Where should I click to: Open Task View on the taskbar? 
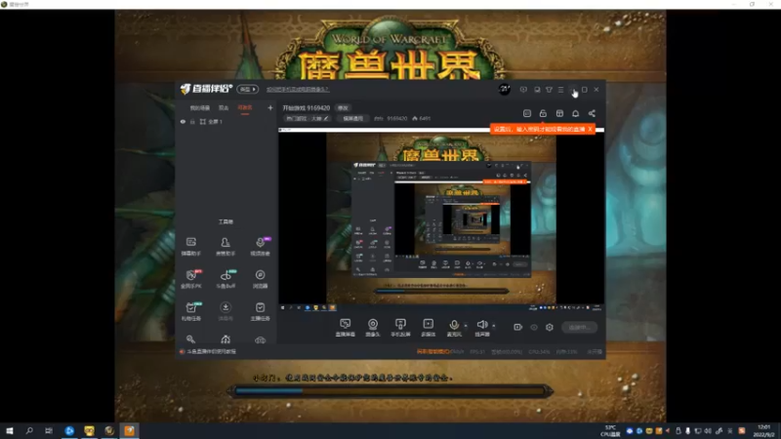click(48, 430)
